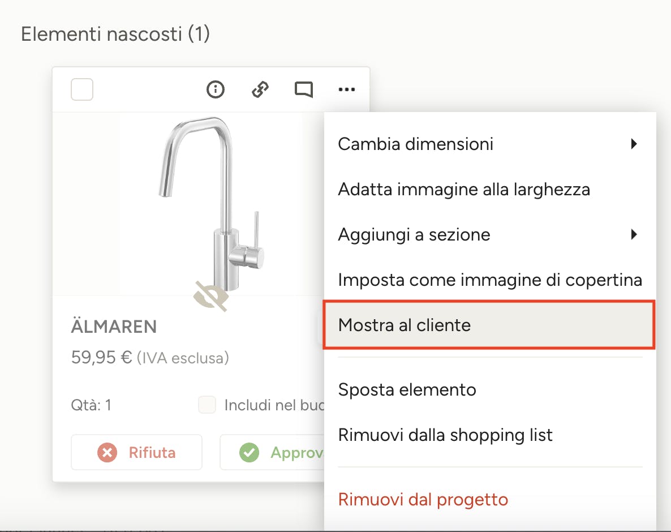Image resolution: width=671 pixels, height=532 pixels.
Task: Select Rimuovi dalla shopping list
Action: point(445,435)
